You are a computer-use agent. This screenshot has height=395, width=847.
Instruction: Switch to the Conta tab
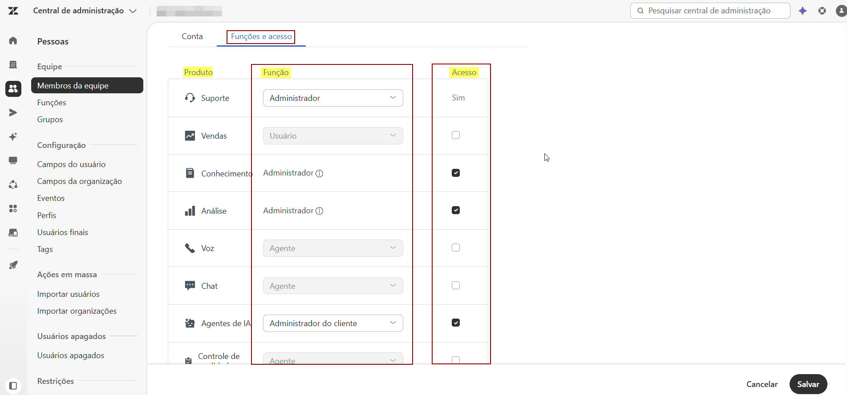(192, 36)
